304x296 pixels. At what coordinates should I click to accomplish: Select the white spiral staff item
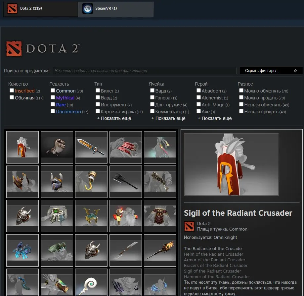[91, 282]
